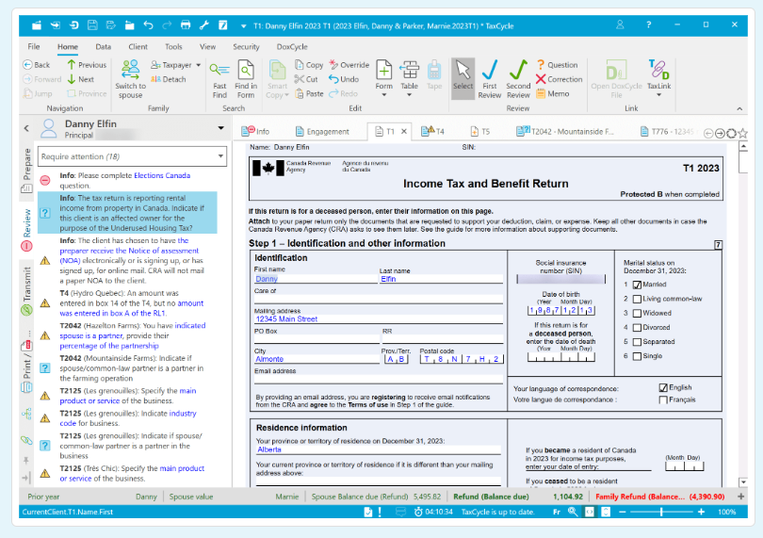Open the Danny Elfin client dropdown
Image resolution: width=763 pixels, height=538 pixels.
coord(221,128)
